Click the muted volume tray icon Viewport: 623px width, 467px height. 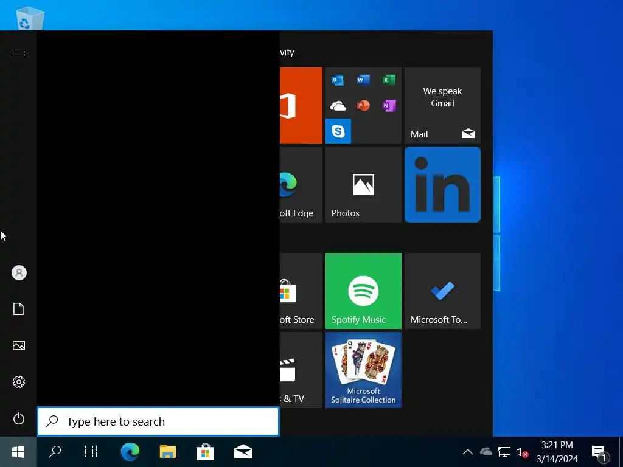522,452
